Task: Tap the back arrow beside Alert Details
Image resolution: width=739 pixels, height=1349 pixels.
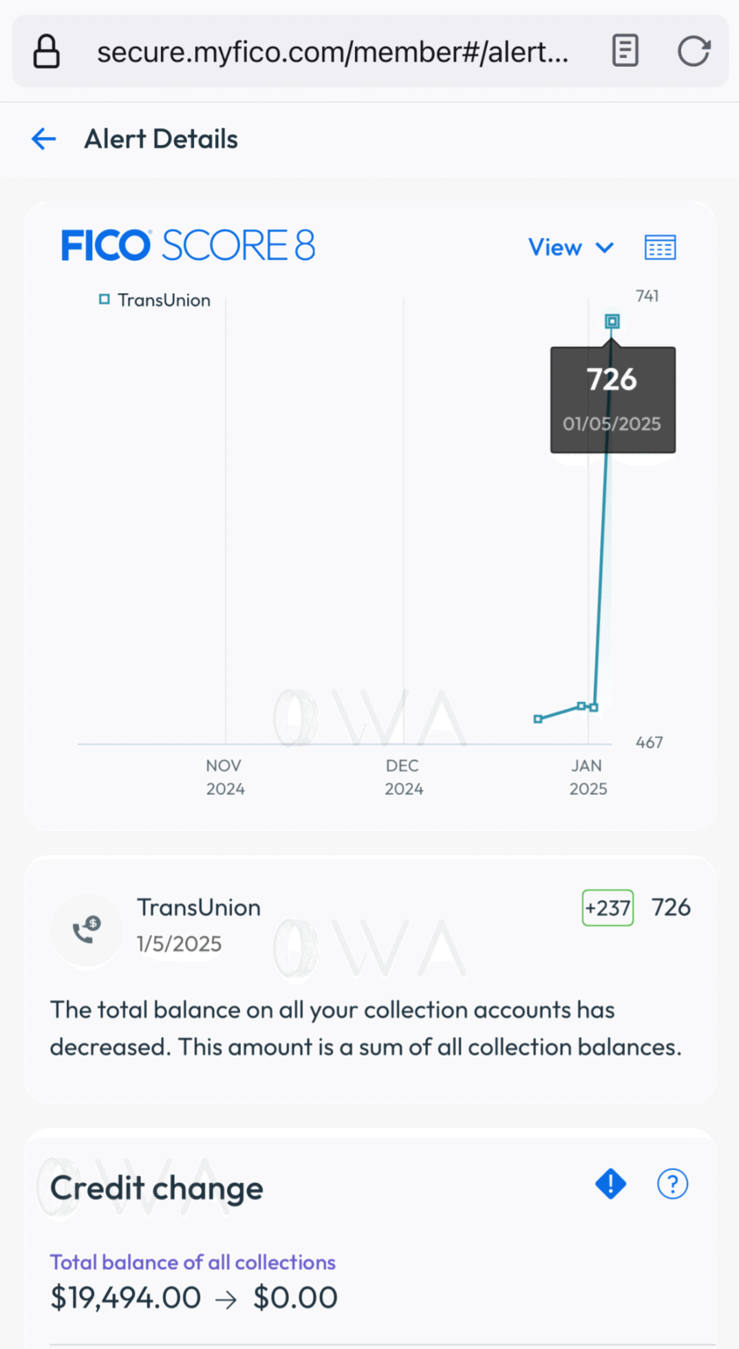Action: [x=44, y=139]
